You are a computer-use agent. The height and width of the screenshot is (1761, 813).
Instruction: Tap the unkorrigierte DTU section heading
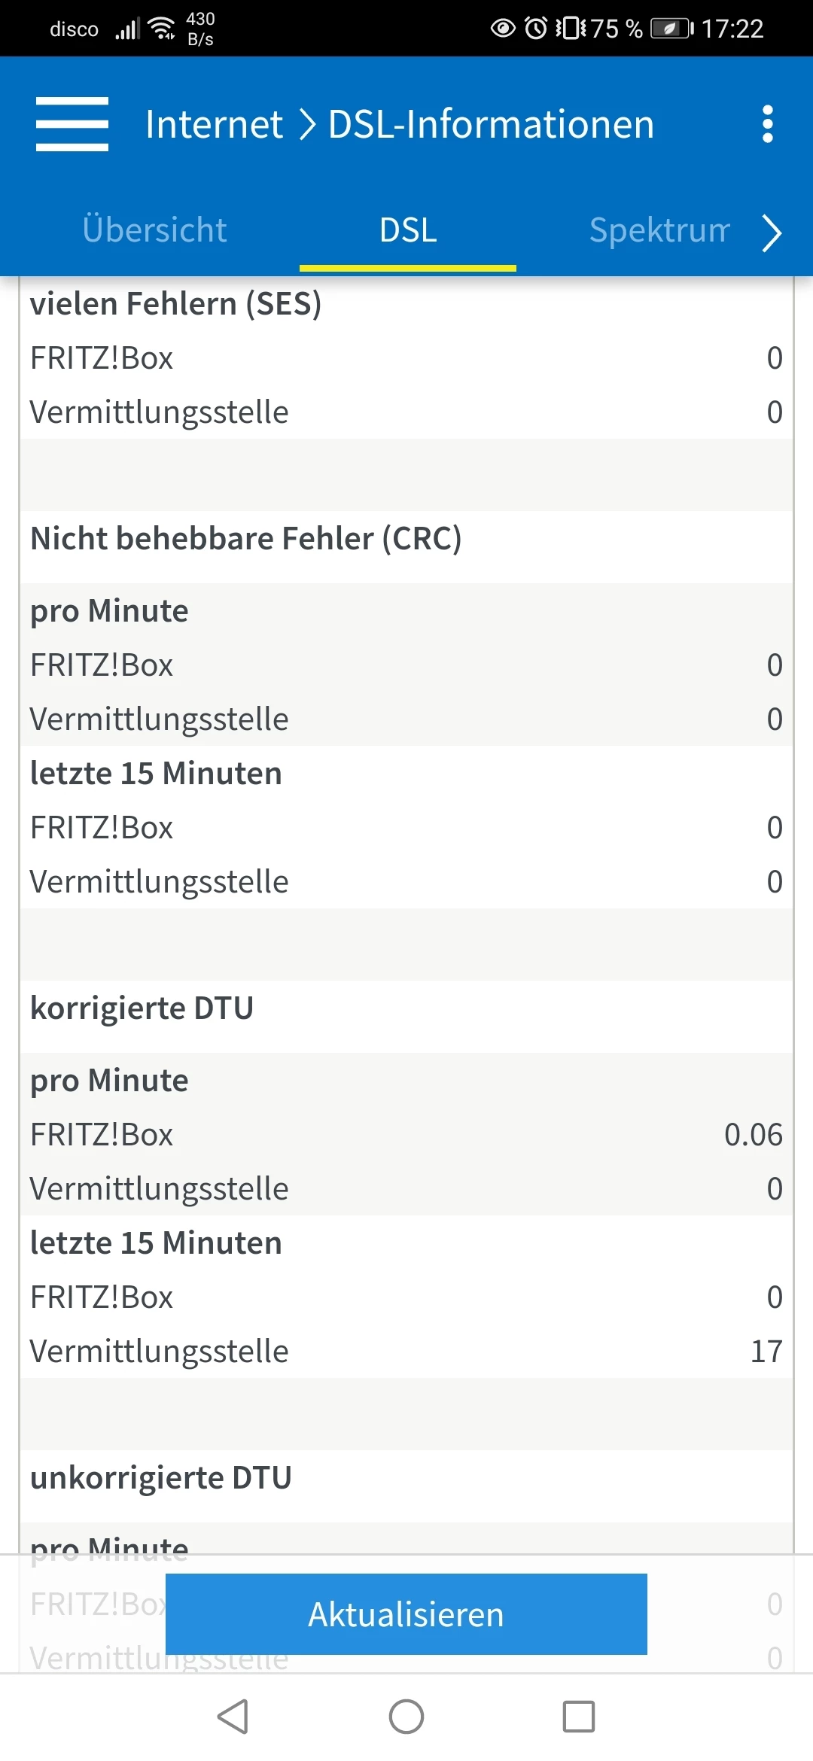click(x=161, y=1478)
